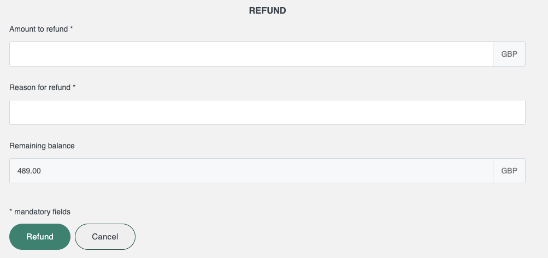This screenshot has width=548, height=258.
Task: Click the word Refund inside green button
Action: 40,237
